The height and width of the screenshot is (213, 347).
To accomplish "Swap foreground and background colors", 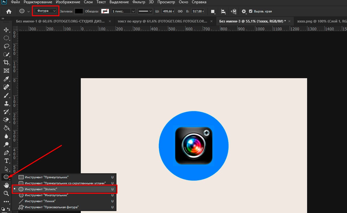I will click(x=9, y=209).
